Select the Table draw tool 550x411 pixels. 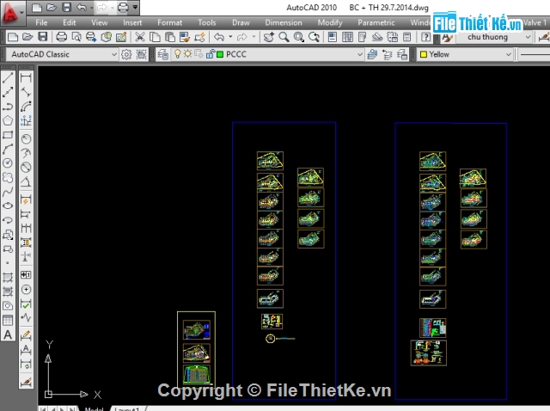(x=8, y=320)
